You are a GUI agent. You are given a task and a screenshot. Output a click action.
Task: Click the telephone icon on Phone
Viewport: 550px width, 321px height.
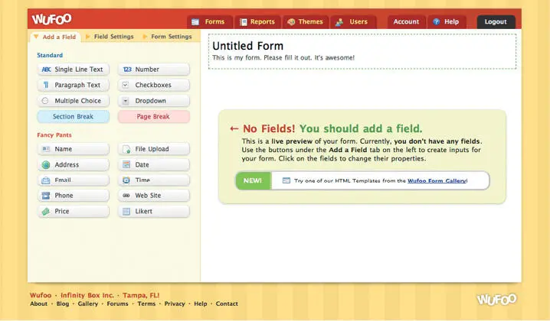tap(46, 196)
